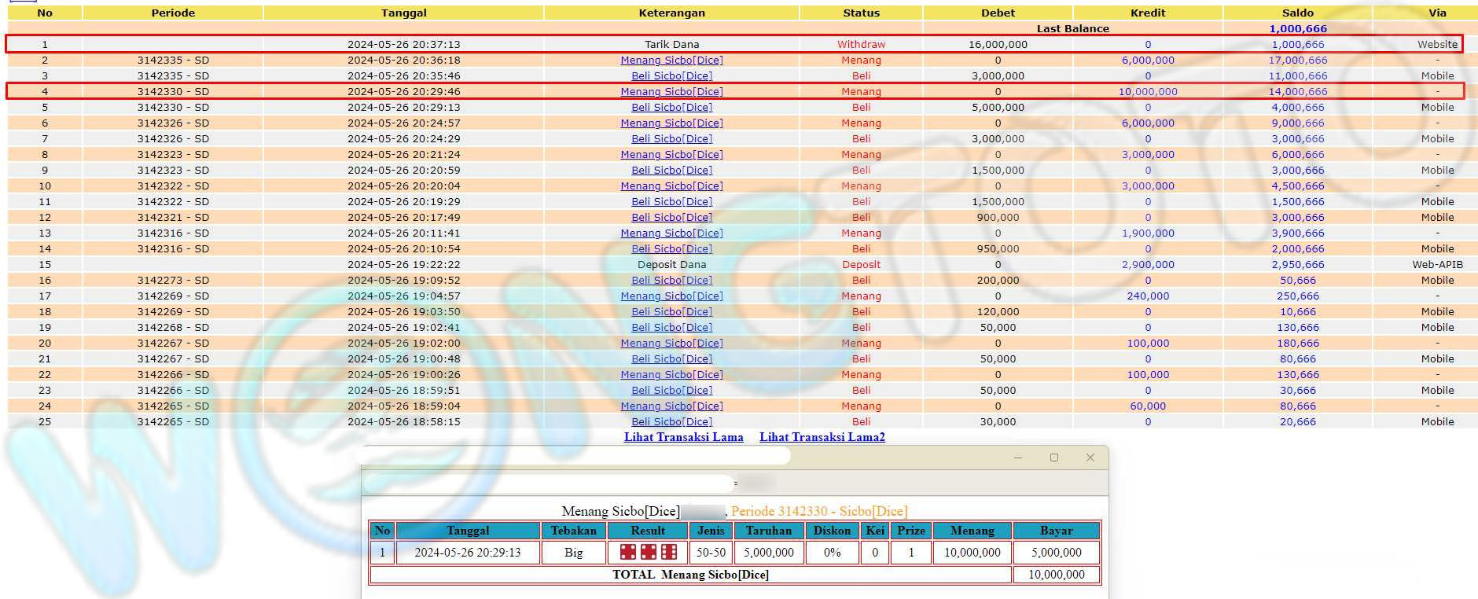Click the popup window address bar field
This screenshot has height=599, width=1478.
(x=548, y=483)
